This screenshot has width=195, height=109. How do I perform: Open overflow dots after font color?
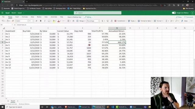(63, 21)
